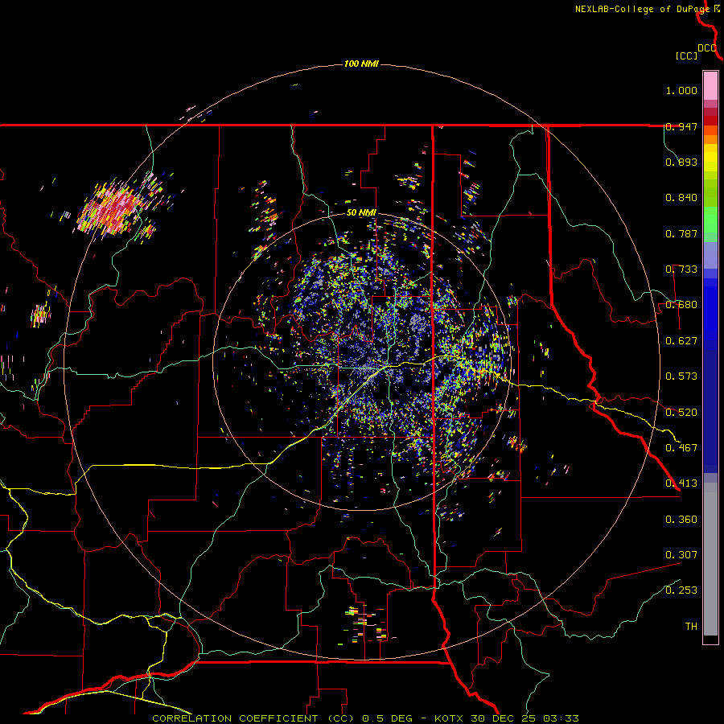Click the pink top segment of the color bar
Image resolution: width=724 pixels, height=724 pixels.
tap(710, 85)
